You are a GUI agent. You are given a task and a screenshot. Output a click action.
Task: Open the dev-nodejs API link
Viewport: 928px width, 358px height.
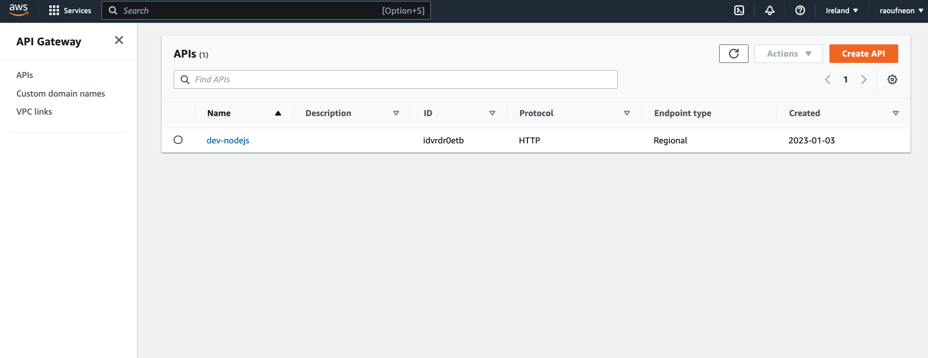coord(228,140)
